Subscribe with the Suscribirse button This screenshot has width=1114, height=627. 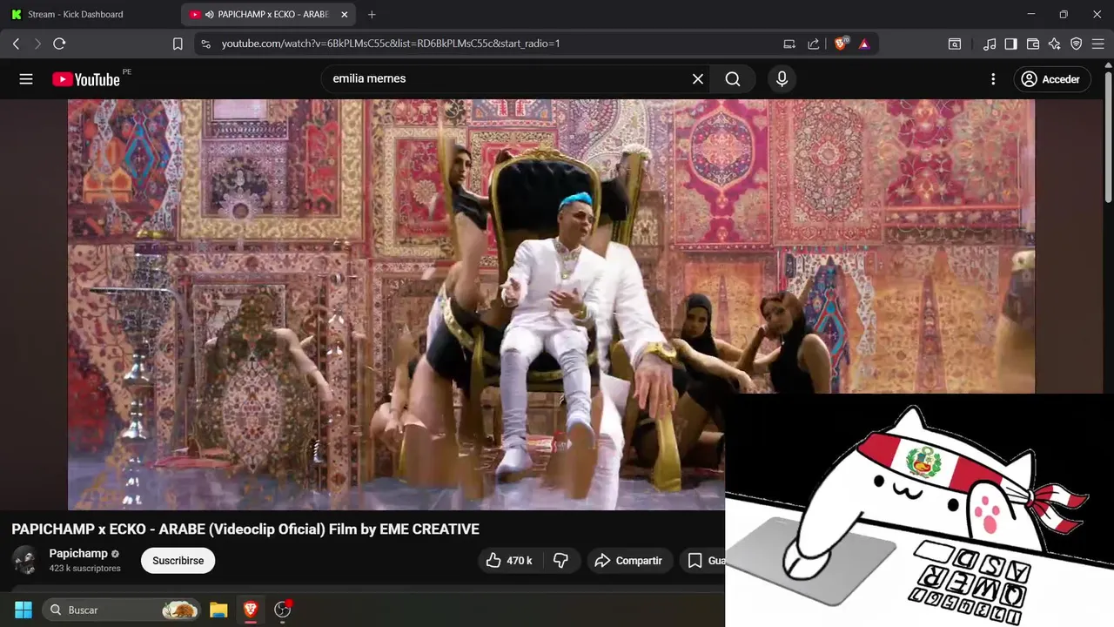pos(178,561)
